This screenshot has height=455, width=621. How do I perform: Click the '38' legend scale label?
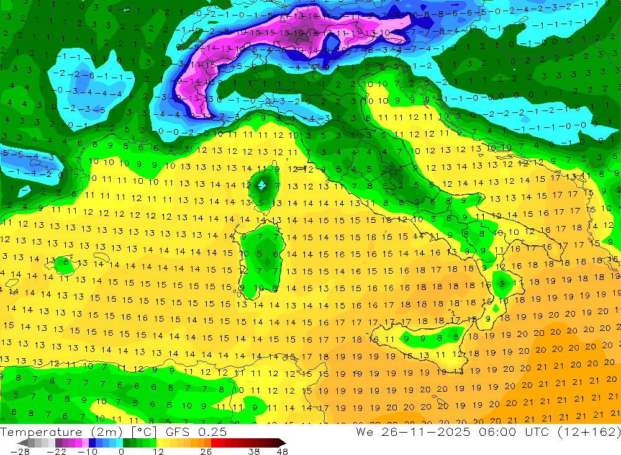click(x=254, y=451)
